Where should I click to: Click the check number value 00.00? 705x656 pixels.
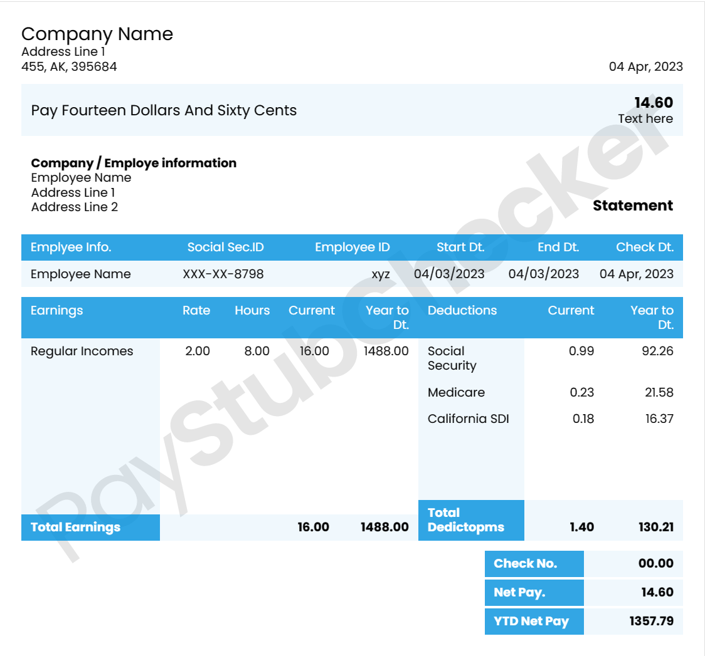point(656,563)
